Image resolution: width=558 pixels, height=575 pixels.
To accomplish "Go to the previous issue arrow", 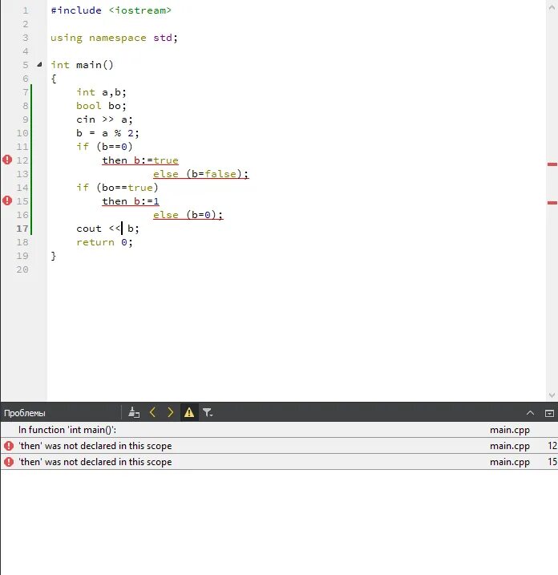I will 153,412.
